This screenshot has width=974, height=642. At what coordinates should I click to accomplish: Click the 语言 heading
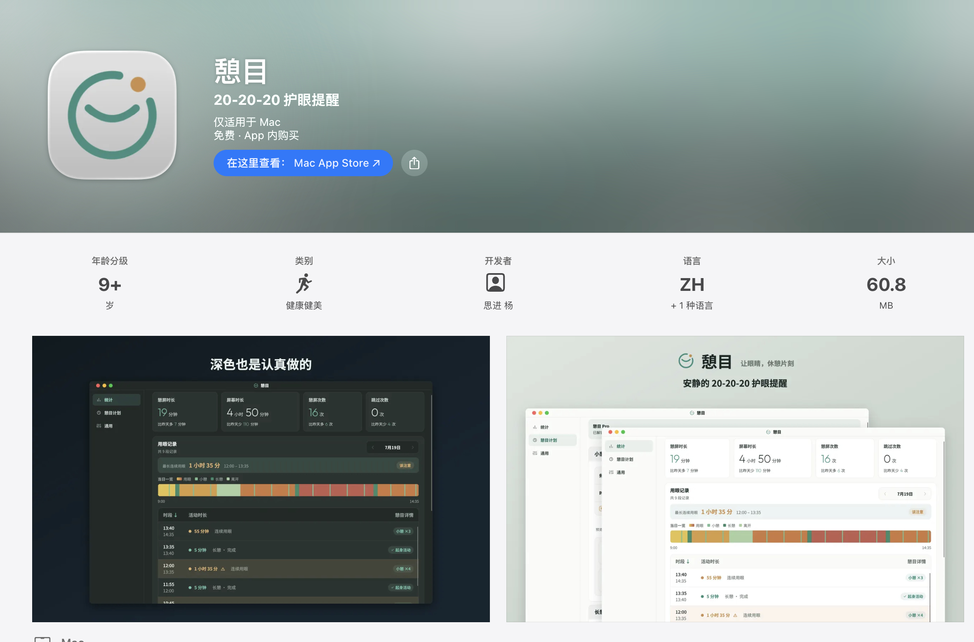(692, 261)
